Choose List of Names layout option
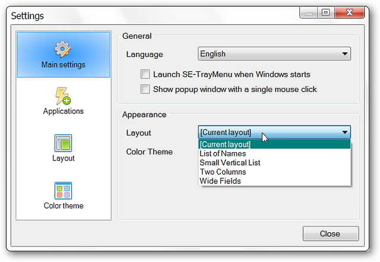Viewport: 380px width, 262px height. pos(274,153)
